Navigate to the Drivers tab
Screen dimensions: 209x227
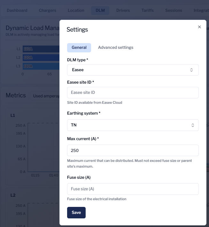tap(123, 11)
